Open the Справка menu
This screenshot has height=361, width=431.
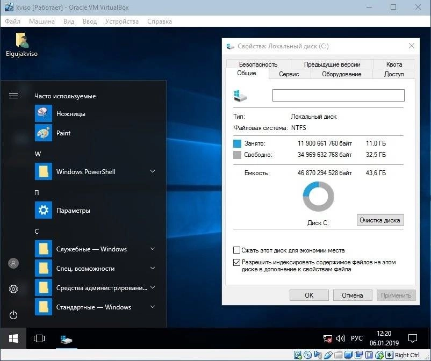(x=160, y=21)
